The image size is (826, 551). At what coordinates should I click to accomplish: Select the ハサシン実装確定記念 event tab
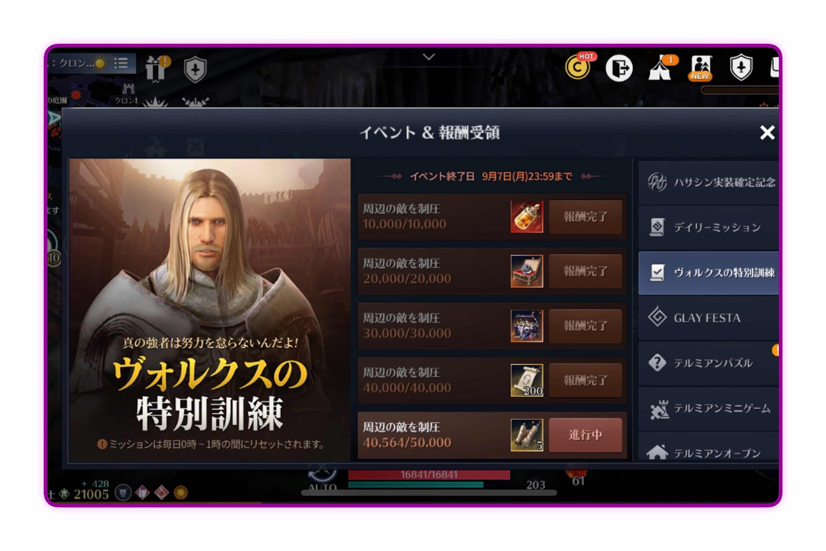[708, 182]
